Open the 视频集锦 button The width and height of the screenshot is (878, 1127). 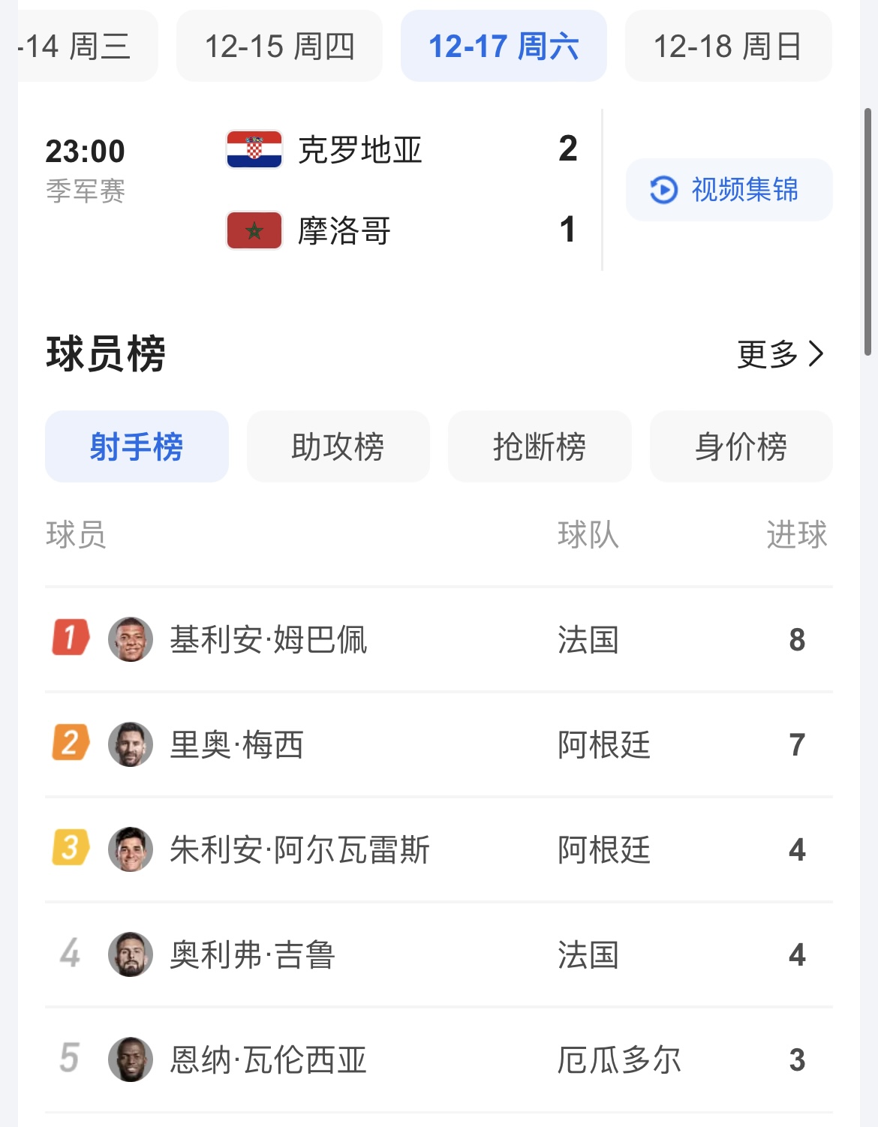729,190
